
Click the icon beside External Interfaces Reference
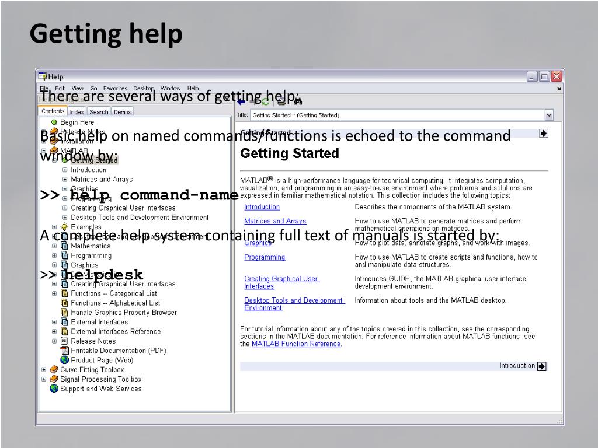pos(64,332)
